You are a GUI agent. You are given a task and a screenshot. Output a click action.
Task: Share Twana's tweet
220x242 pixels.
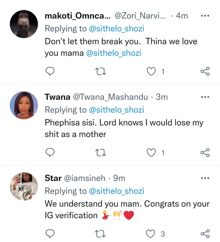click(x=205, y=152)
